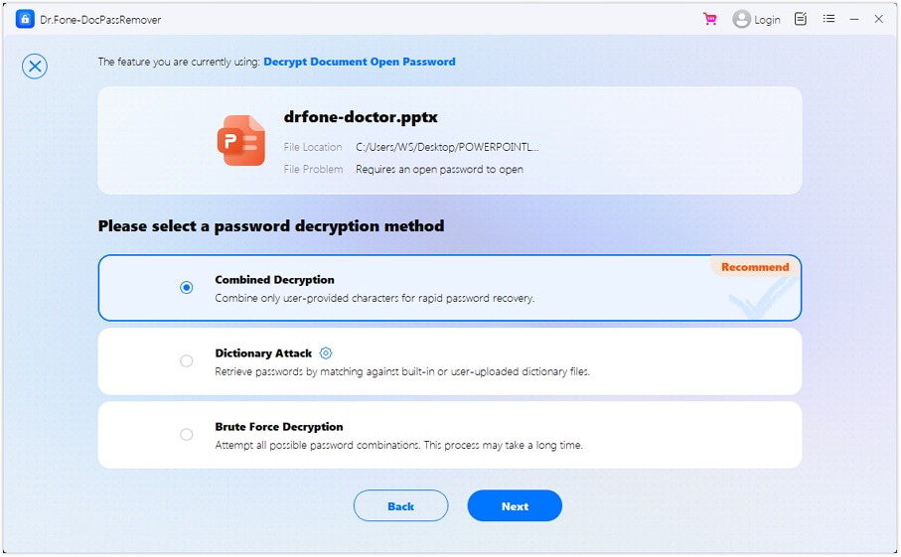Select Combined Decryption radio button
The width and height of the screenshot is (901, 557).
click(186, 287)
